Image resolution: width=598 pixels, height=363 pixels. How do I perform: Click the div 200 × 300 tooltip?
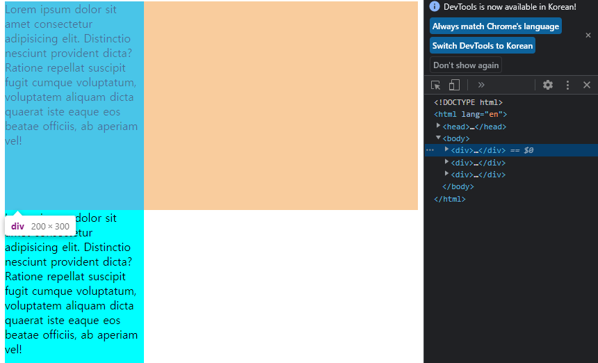[x=40, y=226]
